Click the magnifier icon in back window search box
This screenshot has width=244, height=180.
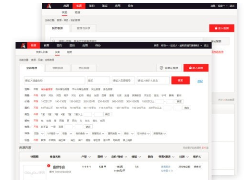(54, 41)
